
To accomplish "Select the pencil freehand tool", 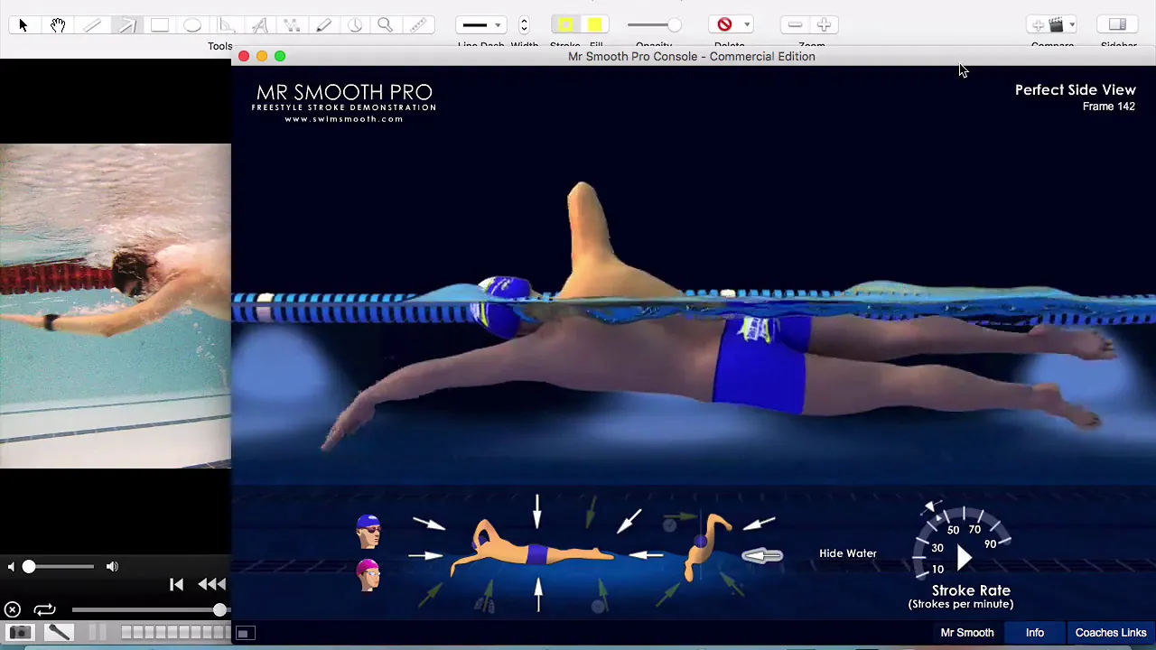I will [x=323, y=25].
